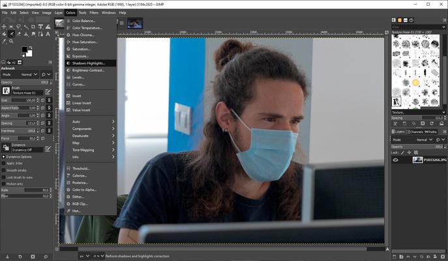Open the Colorize dialog
Screen dimensions: 448x261
pyautogui.click(x=91, y=176)
